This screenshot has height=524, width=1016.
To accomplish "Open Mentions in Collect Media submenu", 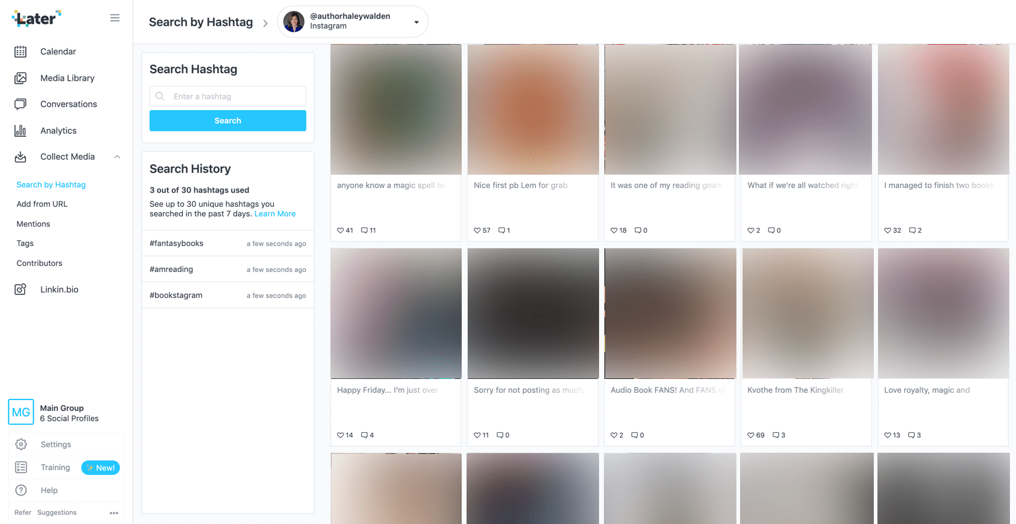I will pyautogui.click(x=33, y=224).
